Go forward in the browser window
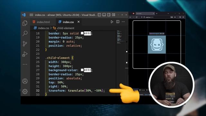Image resolution: width=206 pixels, height=116 pixels. click(134, 17)
